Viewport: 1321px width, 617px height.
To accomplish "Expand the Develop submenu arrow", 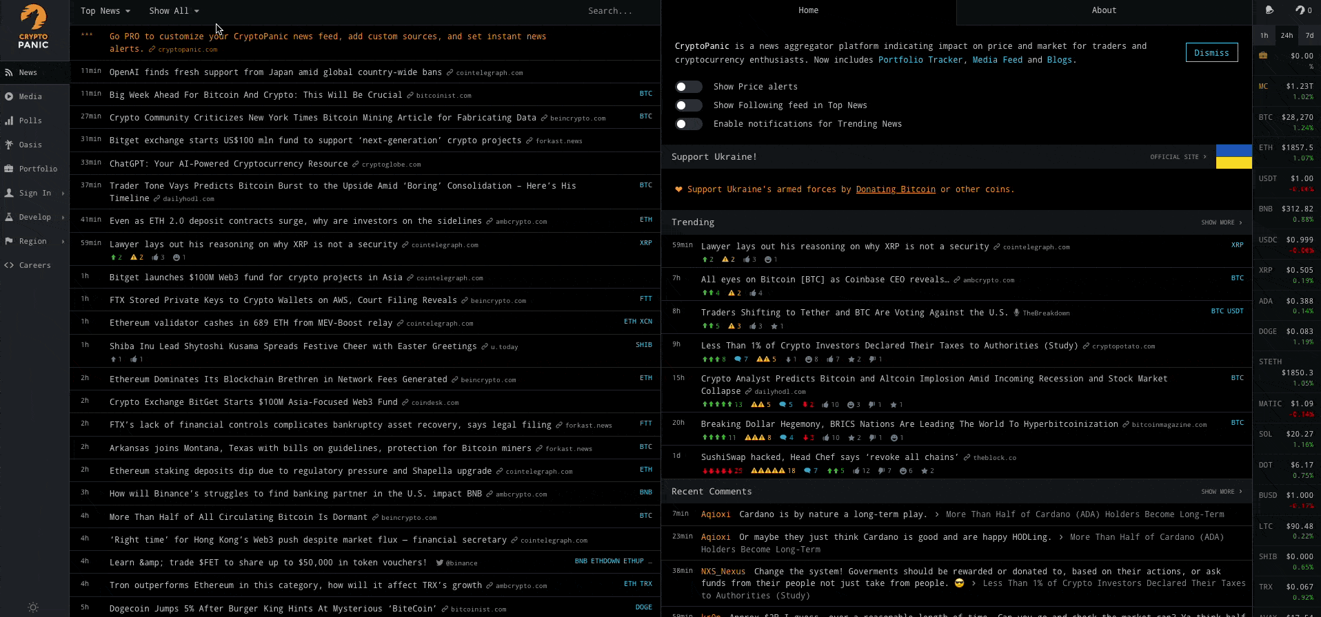I will 63,218.
